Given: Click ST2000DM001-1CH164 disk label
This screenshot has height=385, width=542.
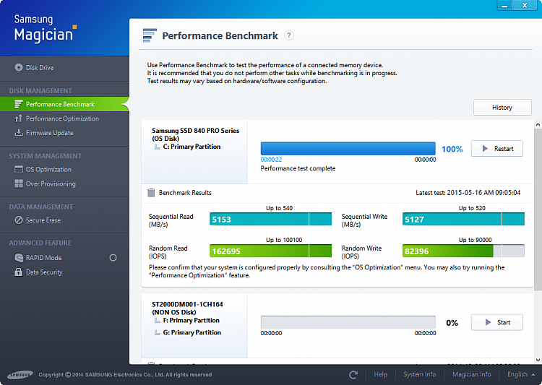Looking at the screenshot, I should coord(187,305).
